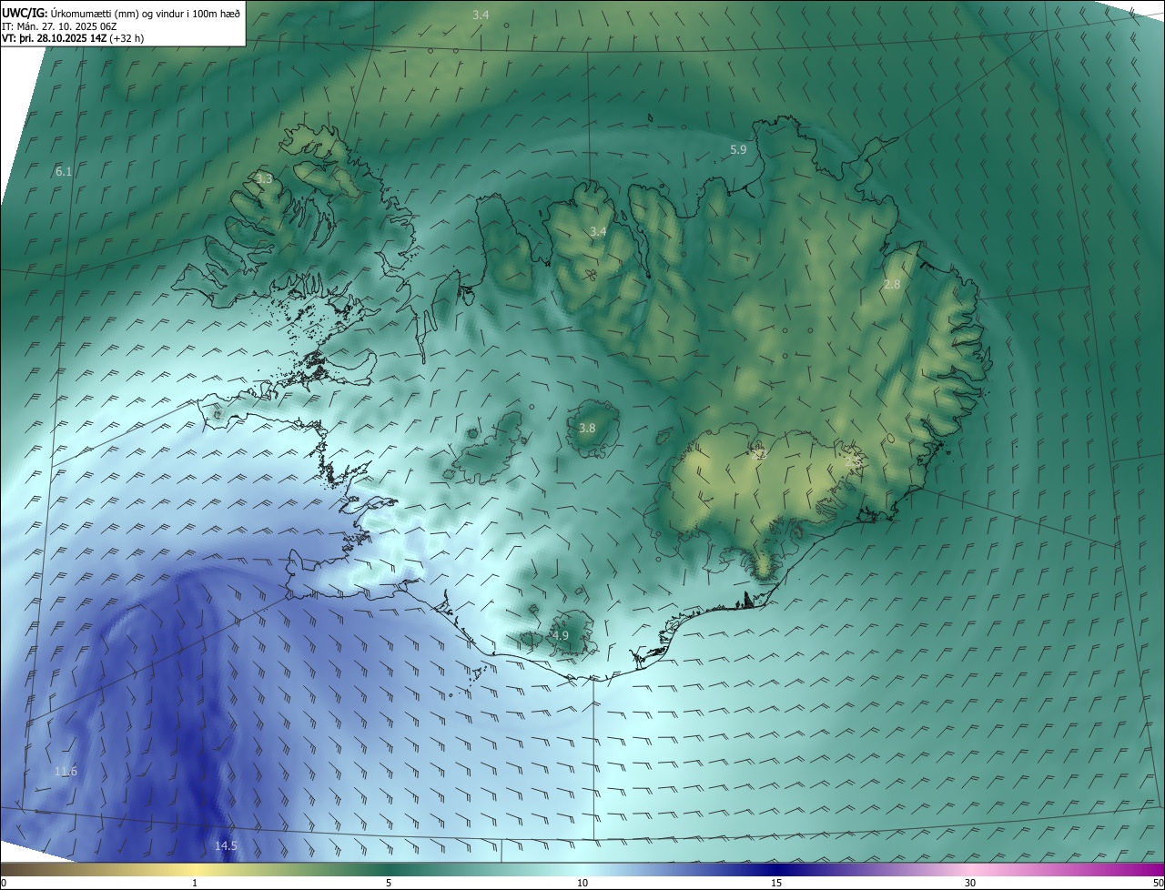Click the map title 'Úrkomumætti (mm) og vindur í 100m hæð'
1165x890 pixels.
coord(144,14)
